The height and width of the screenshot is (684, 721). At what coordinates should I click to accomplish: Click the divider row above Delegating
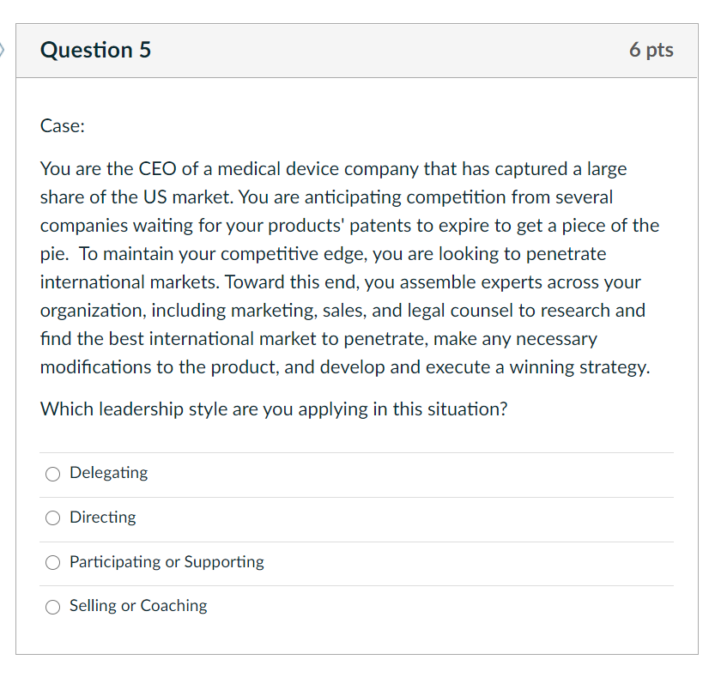356,452
